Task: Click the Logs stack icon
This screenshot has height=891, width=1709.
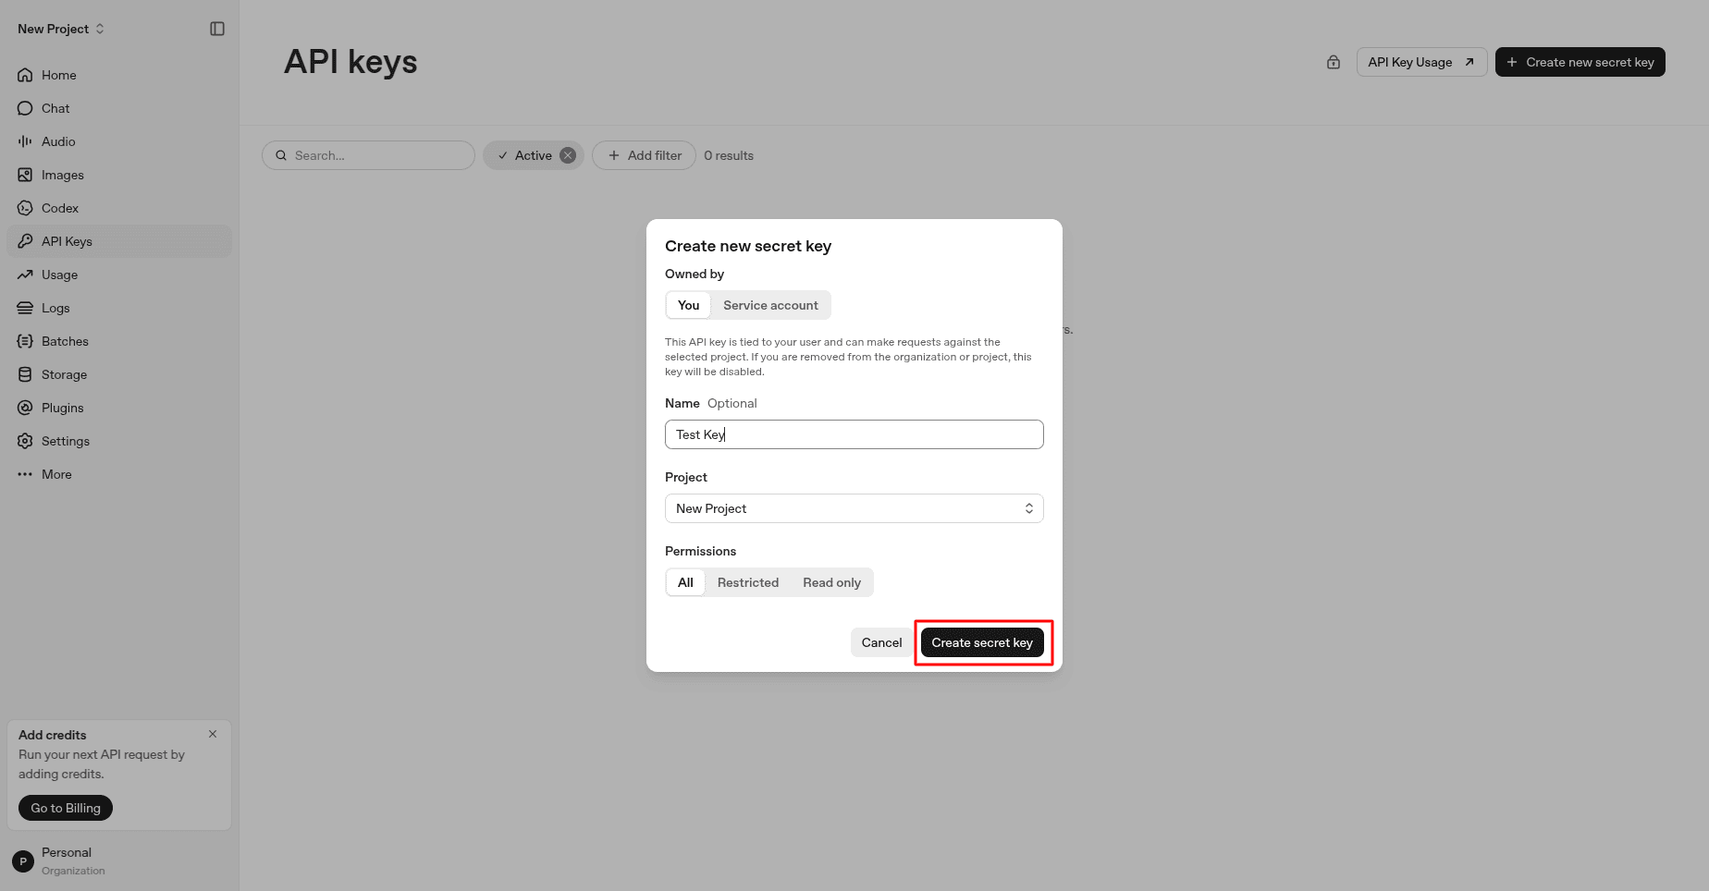Action: click(25, 308)
